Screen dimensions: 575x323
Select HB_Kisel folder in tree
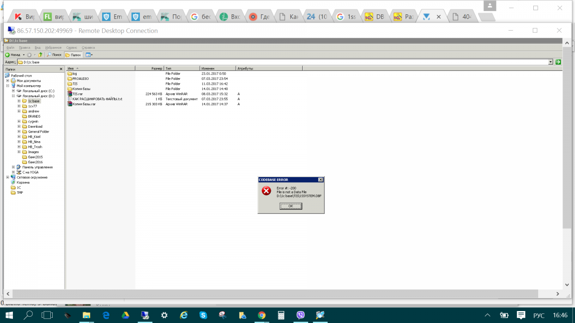(34, 137)
